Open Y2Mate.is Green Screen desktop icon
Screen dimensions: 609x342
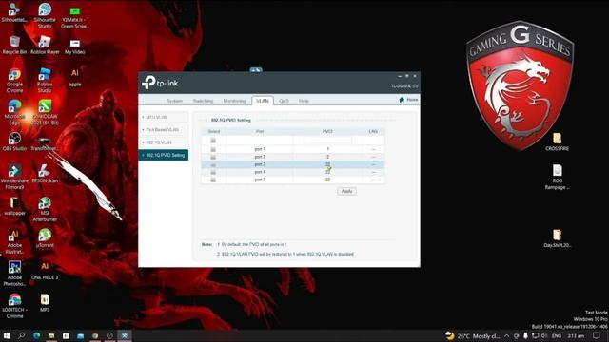(x=74, y=17)
